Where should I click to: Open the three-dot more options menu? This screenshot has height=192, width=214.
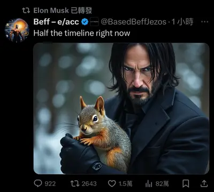[204, 22]
